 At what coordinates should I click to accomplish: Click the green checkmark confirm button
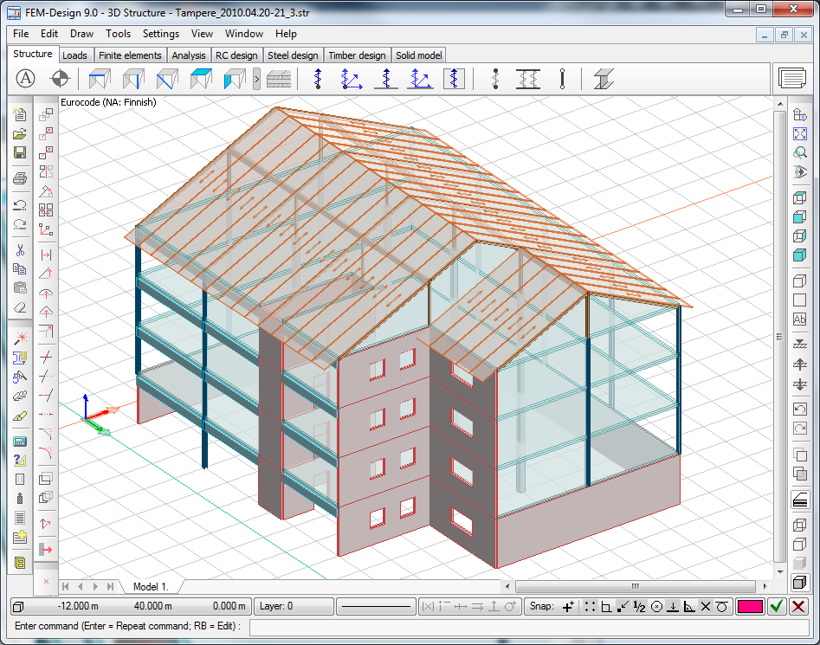coord(777,606)
